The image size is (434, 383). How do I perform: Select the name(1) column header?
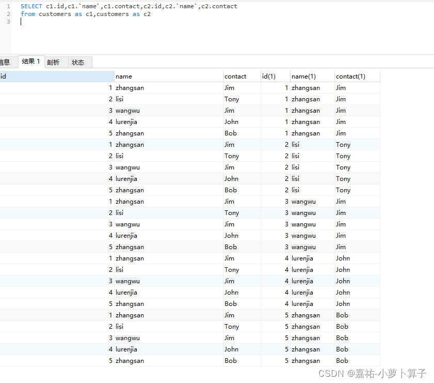coord(312,76)
